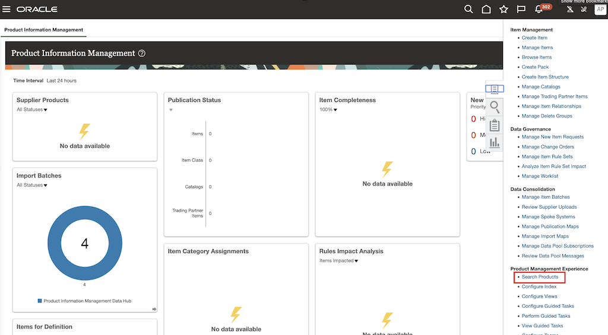Open Review Supplier Uploads link
The image size is (608, 335).
(549, 207)
